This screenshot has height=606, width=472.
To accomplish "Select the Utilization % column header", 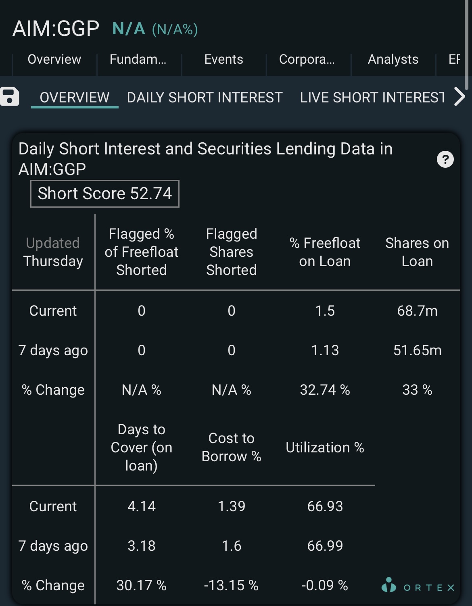I will [325, 448].
